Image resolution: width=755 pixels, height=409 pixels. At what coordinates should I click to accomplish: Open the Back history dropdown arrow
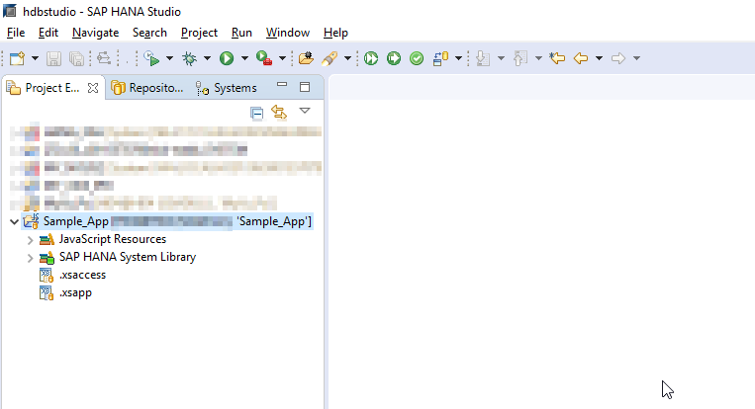tap(599, 58)
